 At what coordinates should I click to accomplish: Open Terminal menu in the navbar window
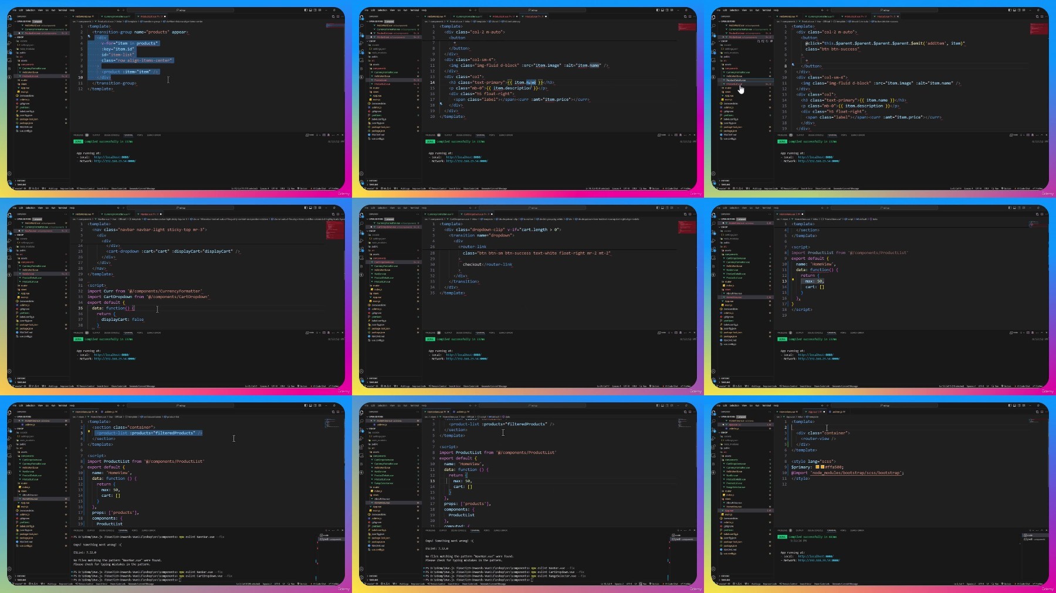pos(62,208)
